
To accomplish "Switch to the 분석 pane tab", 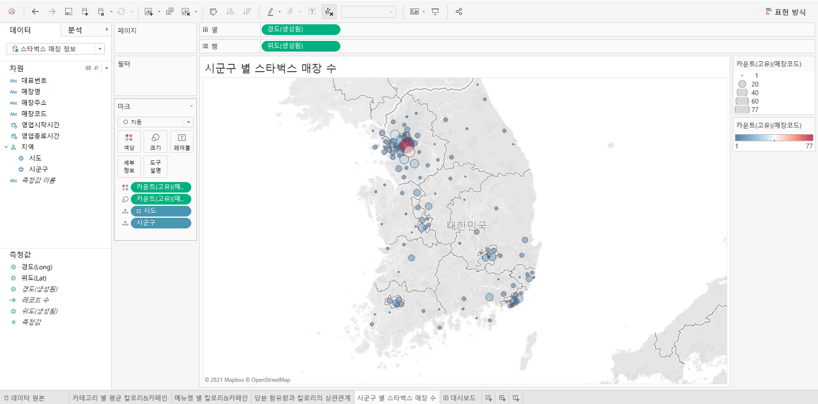I will click(x=75, y=30).
